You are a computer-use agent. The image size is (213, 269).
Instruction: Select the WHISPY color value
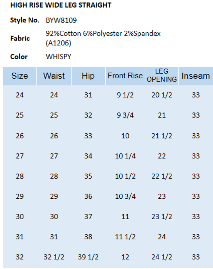point(59,57)
